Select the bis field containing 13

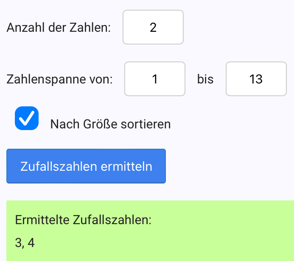256,79
